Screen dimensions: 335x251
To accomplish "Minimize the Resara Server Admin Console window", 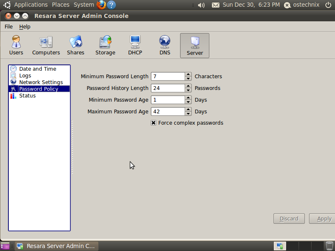I will [x=17, y=16].
